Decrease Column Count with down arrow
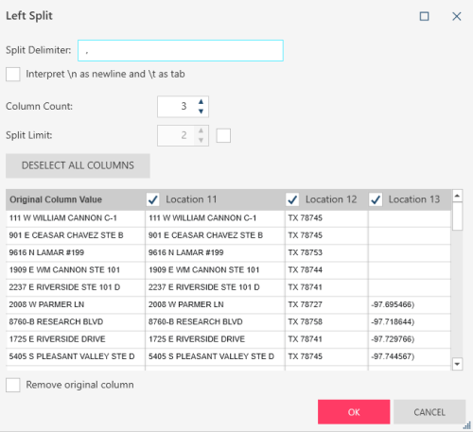This screenshot has height=432, width=473. (x=201, y=112)
